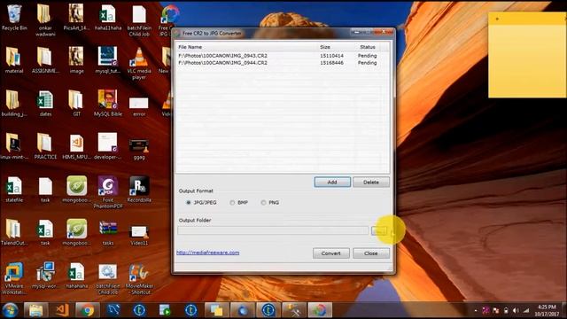The height and width of the screenshot is (319, 567).
Task: Click the size value 15110414
Action: tap(331, 56)
